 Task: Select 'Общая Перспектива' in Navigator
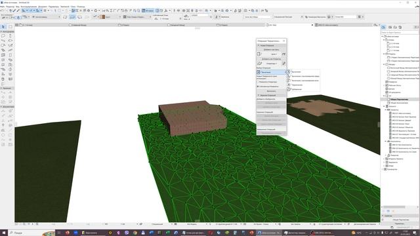(399, 99)
